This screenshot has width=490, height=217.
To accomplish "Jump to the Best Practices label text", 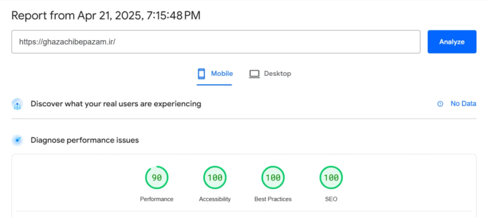I will (273, 199).
